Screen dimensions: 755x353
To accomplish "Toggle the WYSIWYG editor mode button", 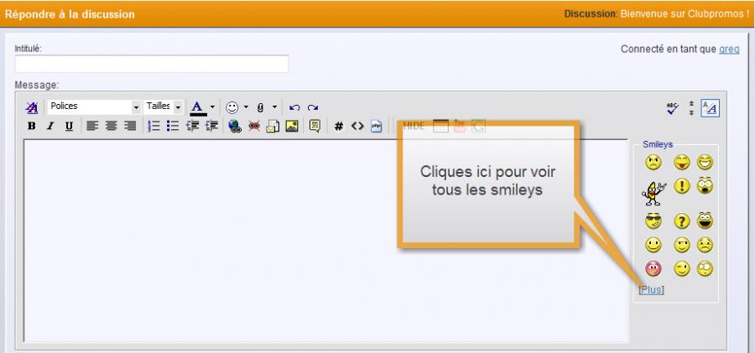I will [x=710, y=107].
